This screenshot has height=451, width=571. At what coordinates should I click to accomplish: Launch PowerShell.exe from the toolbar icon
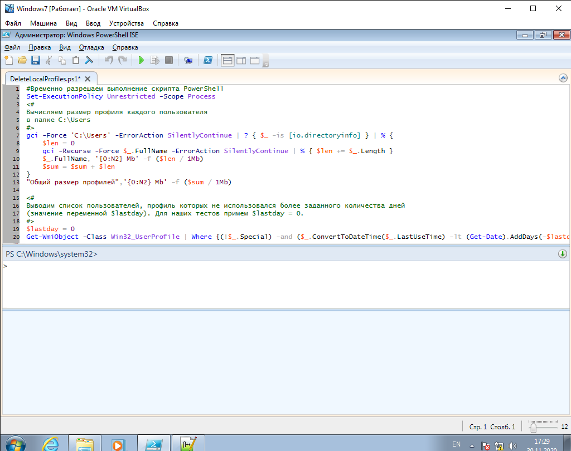coord(207,60)
